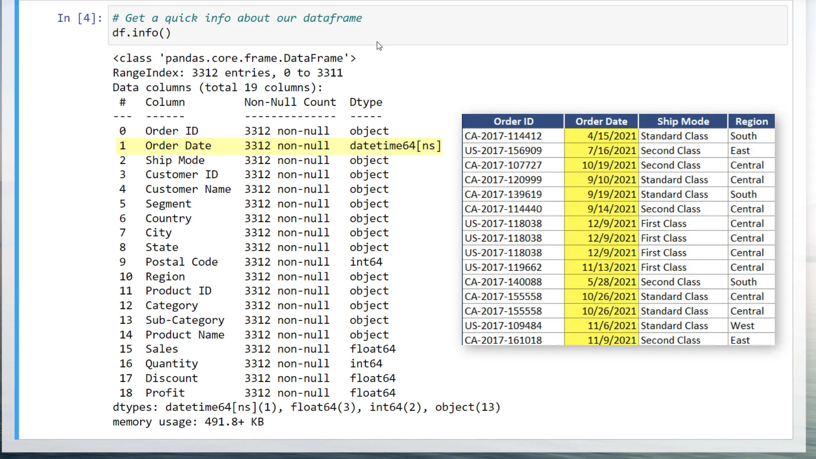This screenshot has height=459, width=816.
Task: Click inside the df.info() code cell
Action: pyautogui.click(x=297, y=25)
